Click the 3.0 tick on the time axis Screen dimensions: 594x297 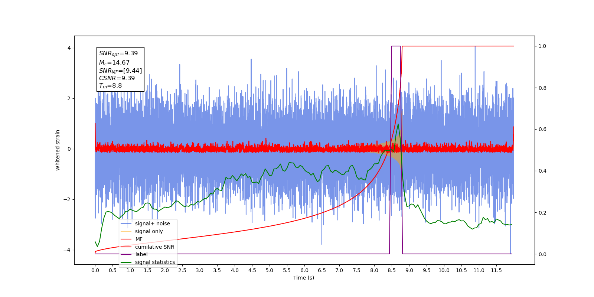pyautogui.click(x=200, y=270)
